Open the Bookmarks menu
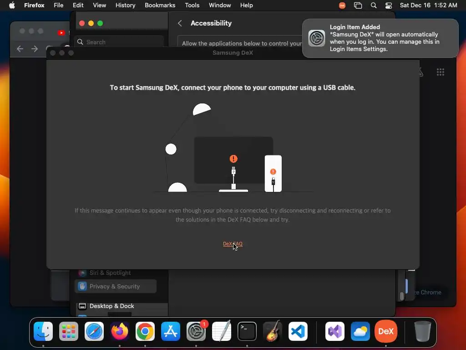 (160, 5)
